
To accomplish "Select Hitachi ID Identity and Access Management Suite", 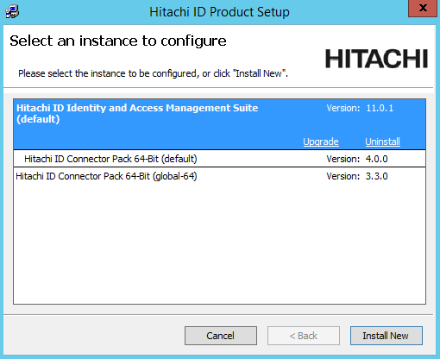I will pos(219,124).
